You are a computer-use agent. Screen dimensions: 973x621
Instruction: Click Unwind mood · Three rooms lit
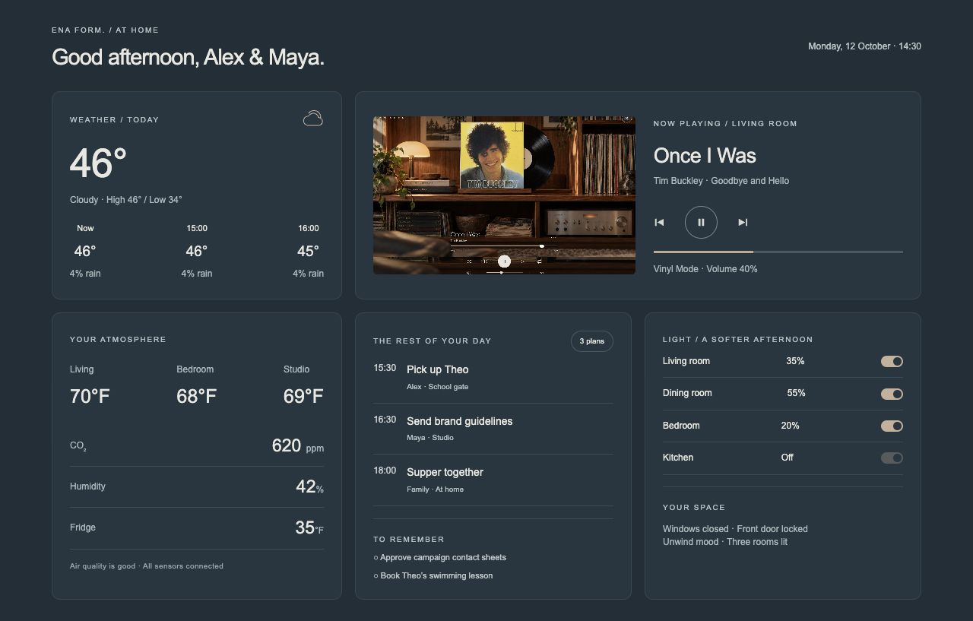[725, 542]
